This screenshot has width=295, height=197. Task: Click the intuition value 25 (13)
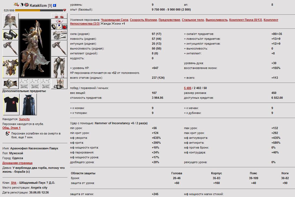156,44
